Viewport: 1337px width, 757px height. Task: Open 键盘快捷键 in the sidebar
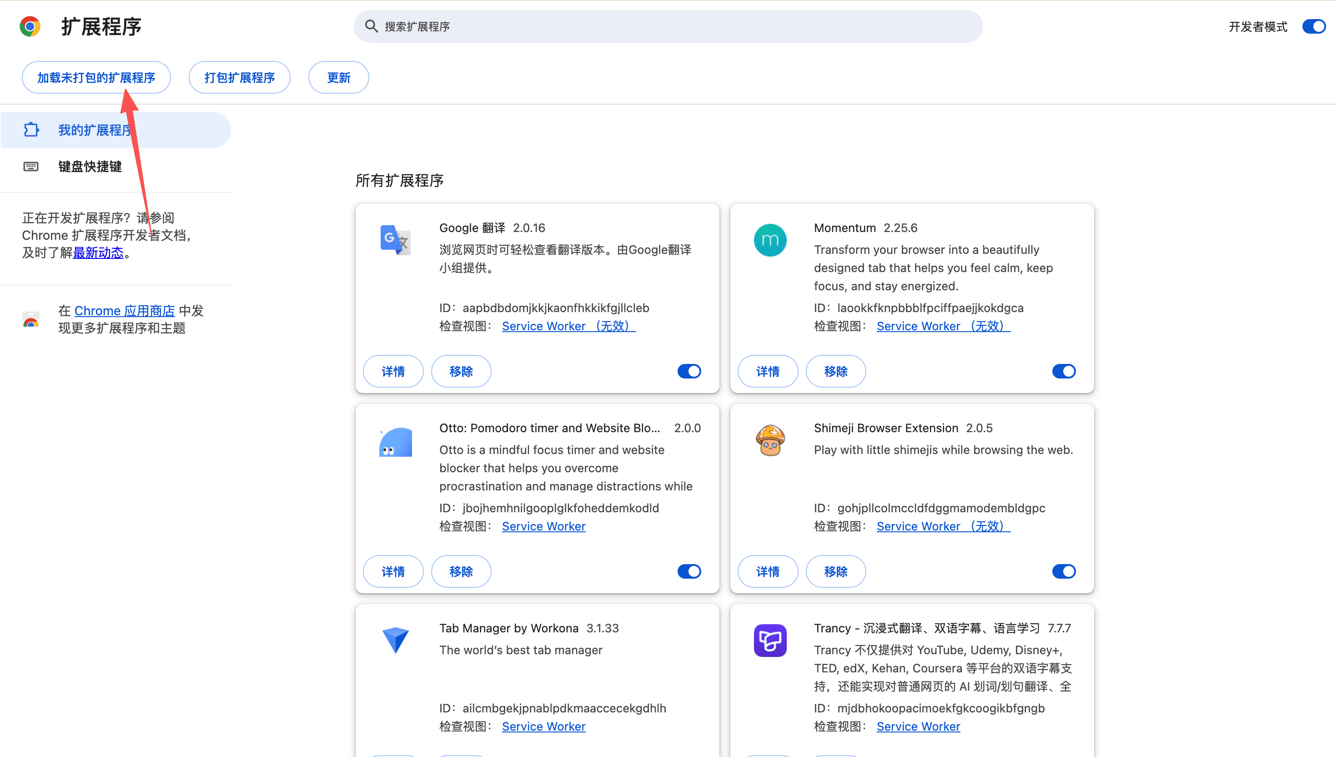click(90, 167)
